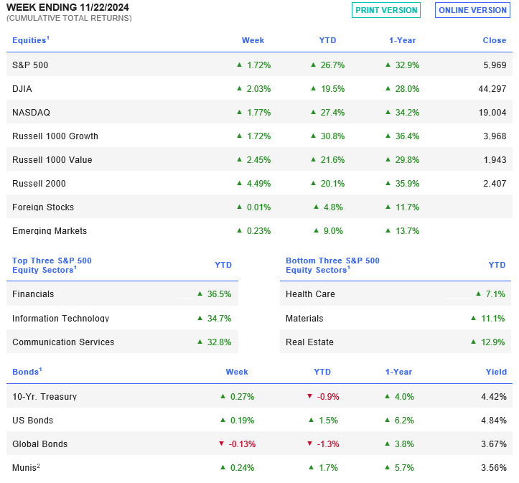The width and height of the screenshot is (519, 483).
Task: Click Global Bonds yield 3.67%
Action: point(493,444)
